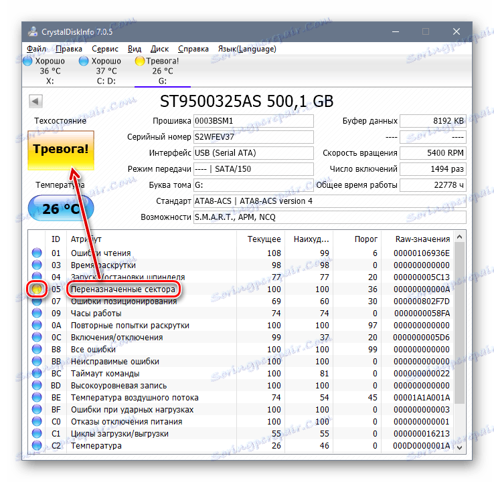The height and width of the screenshot is (482, 494).
Task: Click status orb for attribute 09 Часы работы
Action: point(37,313)
